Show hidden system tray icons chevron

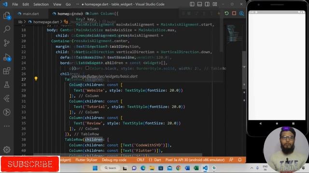click(252, 168)
